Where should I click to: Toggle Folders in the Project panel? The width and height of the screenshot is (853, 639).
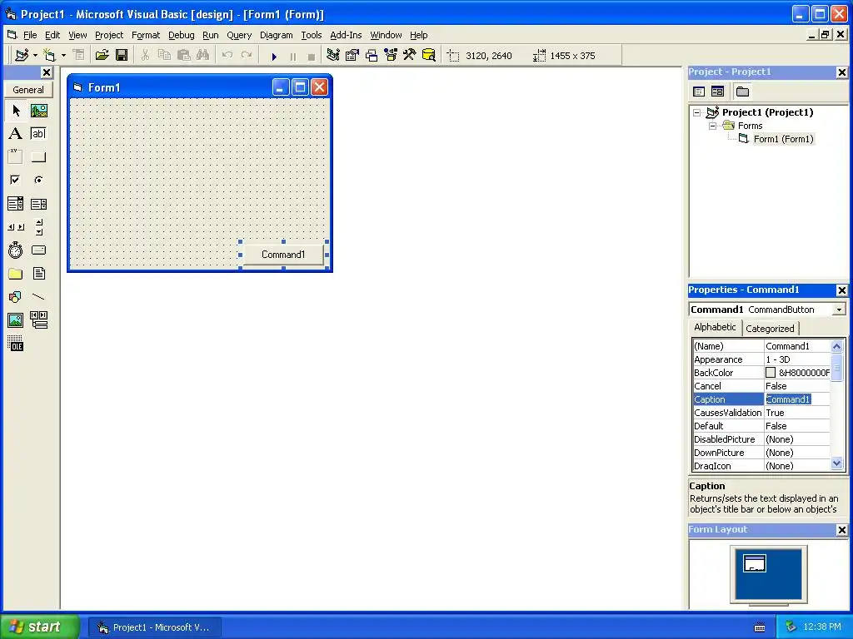(742, 92)
